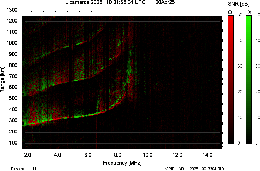The height and width of the screenshot is (171, 260).
Task: Click the range tick label '1000'
Action: click(x=12, y=43)
